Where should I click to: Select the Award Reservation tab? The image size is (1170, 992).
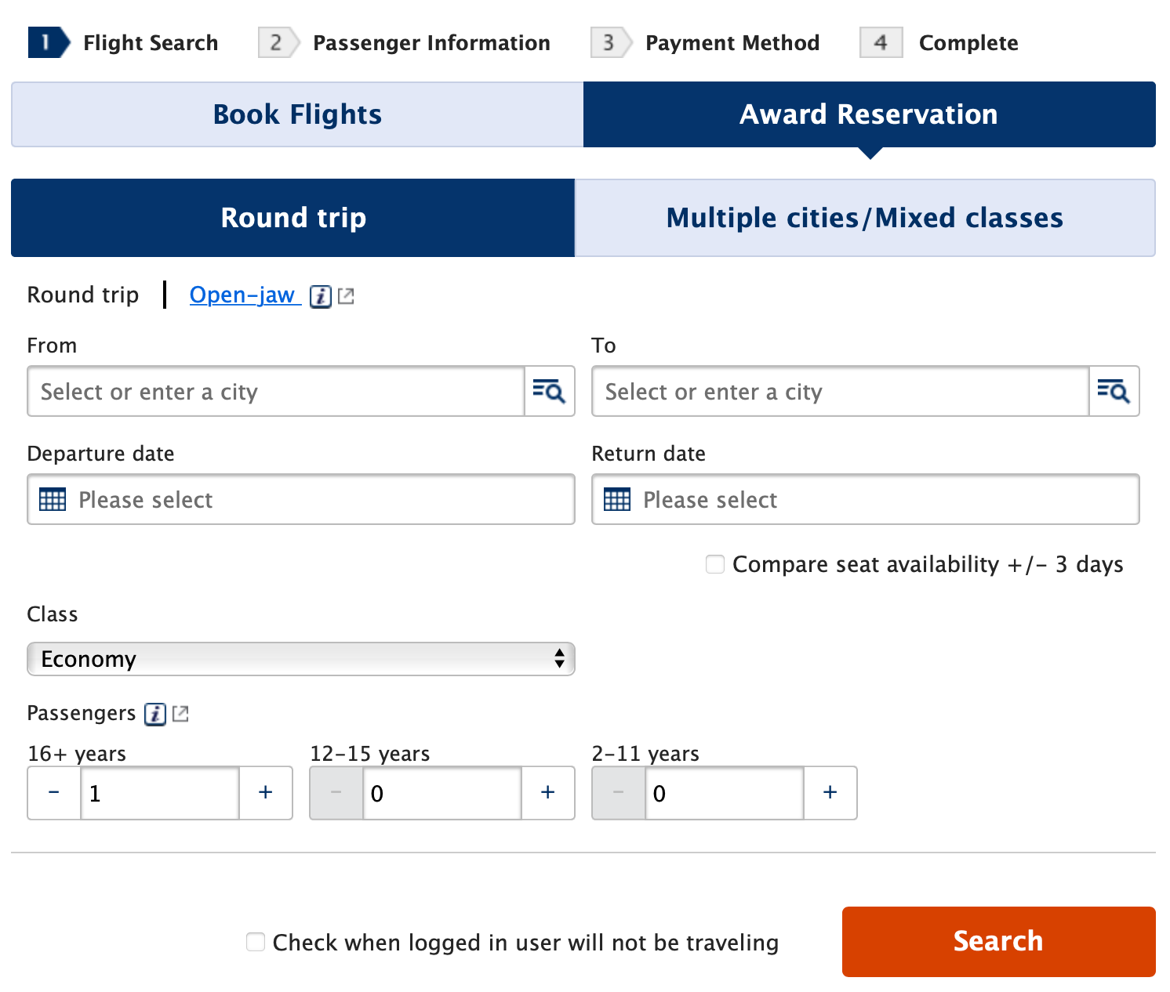point(870,114)
